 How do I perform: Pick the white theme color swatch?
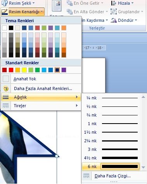pyautogui.click(x=5, y=28)
